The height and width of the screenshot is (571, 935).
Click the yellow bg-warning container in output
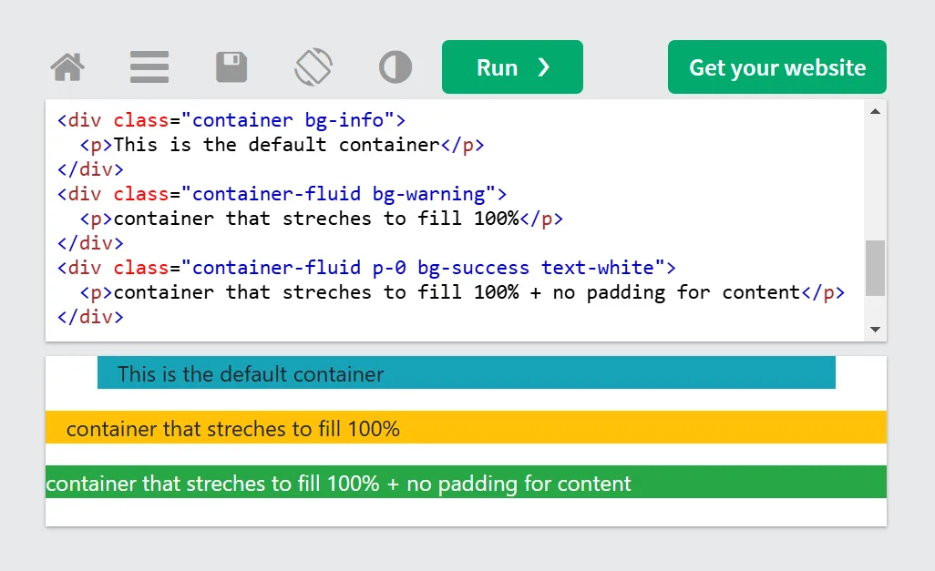coord(465,428)
